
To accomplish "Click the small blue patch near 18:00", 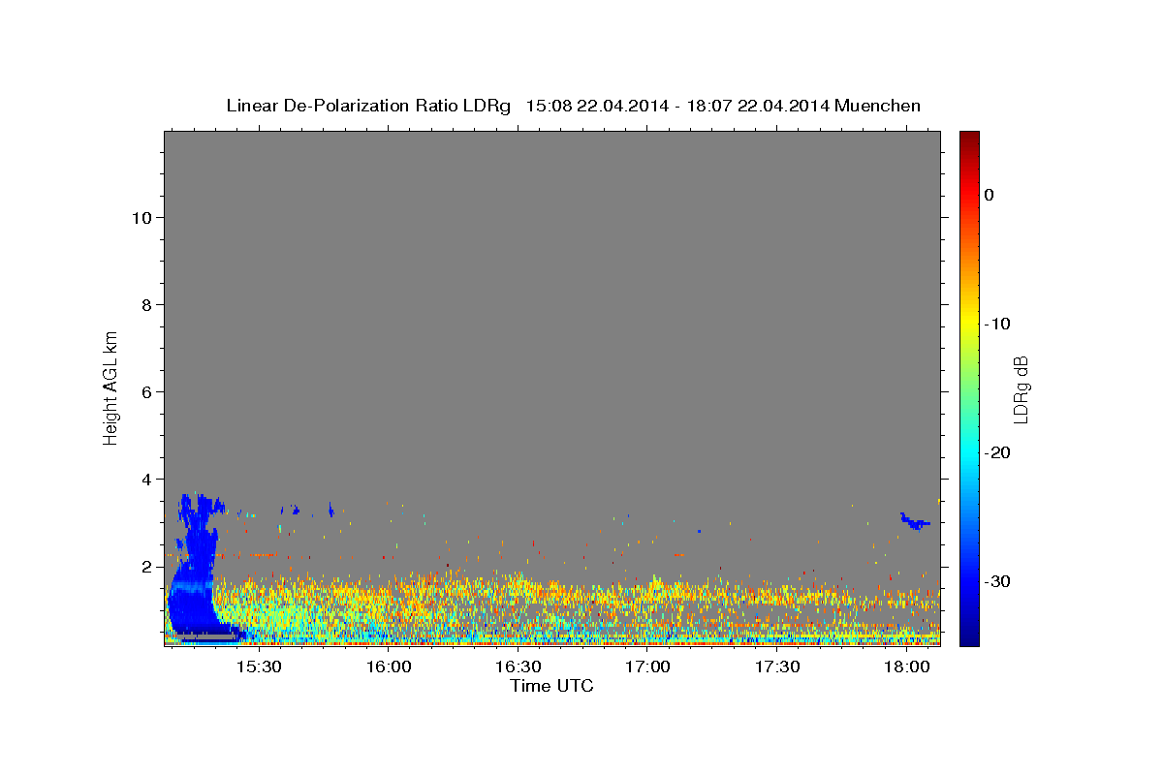I will tap(914, 521).
